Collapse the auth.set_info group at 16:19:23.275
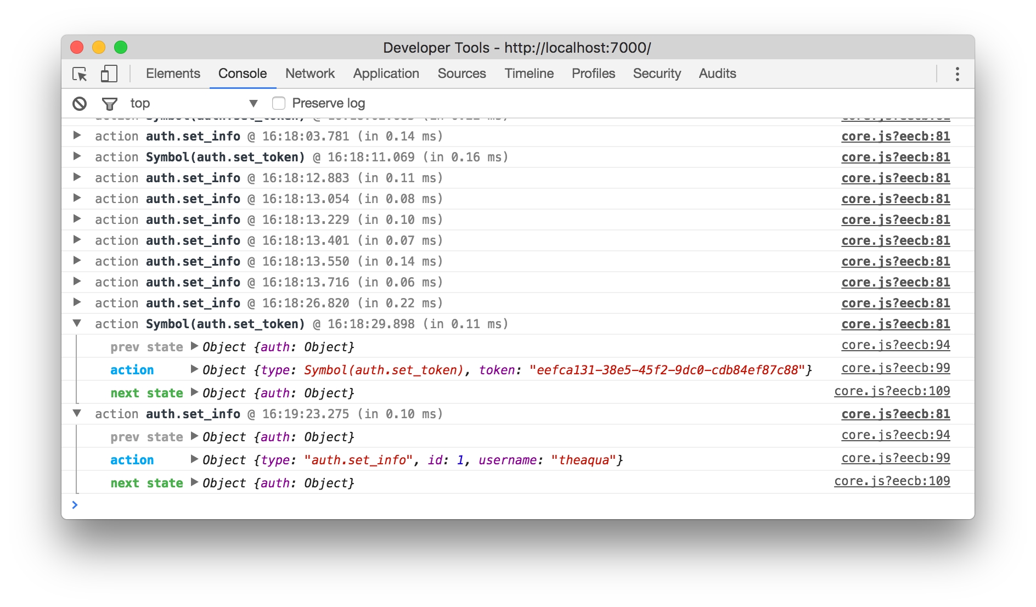 (x=77, y=414)
